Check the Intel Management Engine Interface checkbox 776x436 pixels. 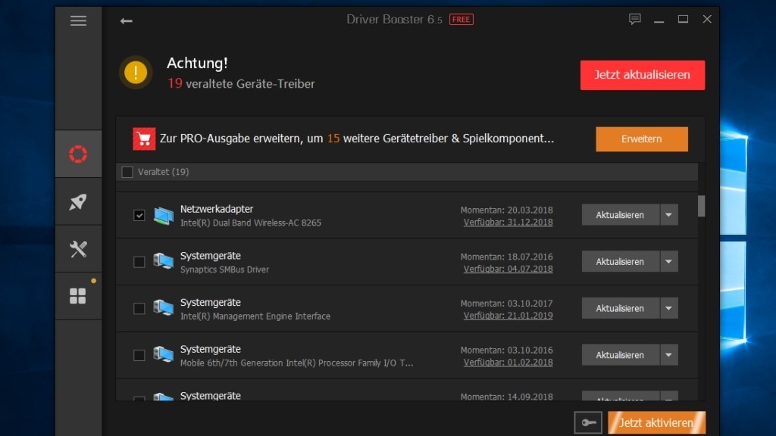click(139, 309)
